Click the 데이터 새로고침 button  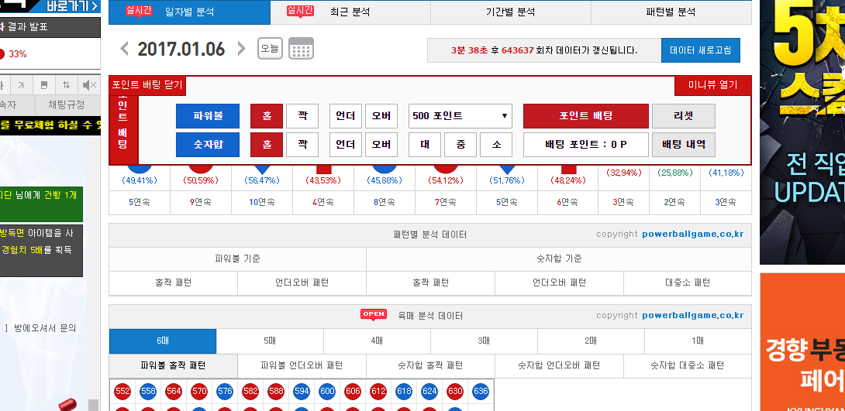(700, 50)
